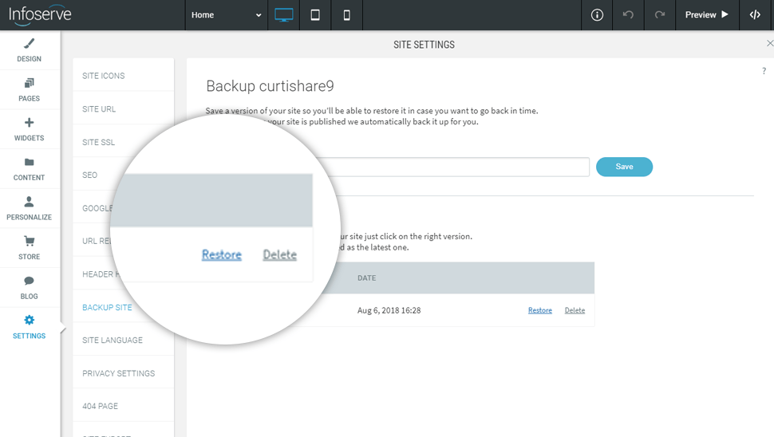The width and height of the screenshot is (774, 437).
Task: Click the redo arrow icon
Action: click(659, 15)
